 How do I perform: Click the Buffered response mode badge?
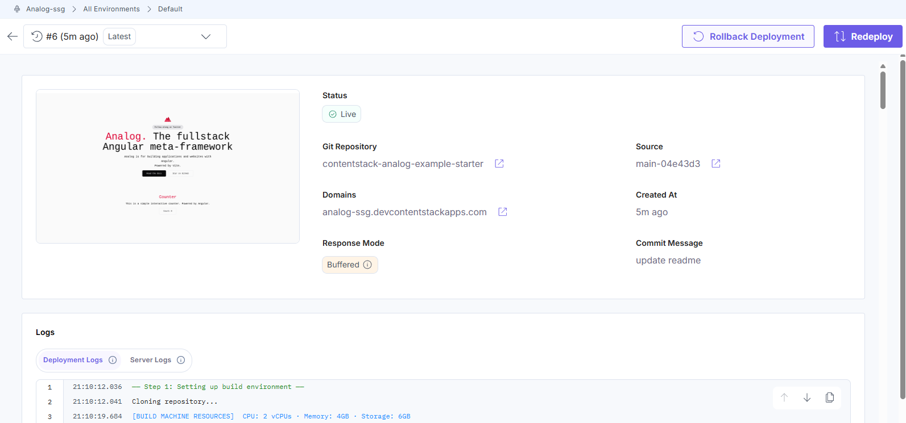click(350, 265)
